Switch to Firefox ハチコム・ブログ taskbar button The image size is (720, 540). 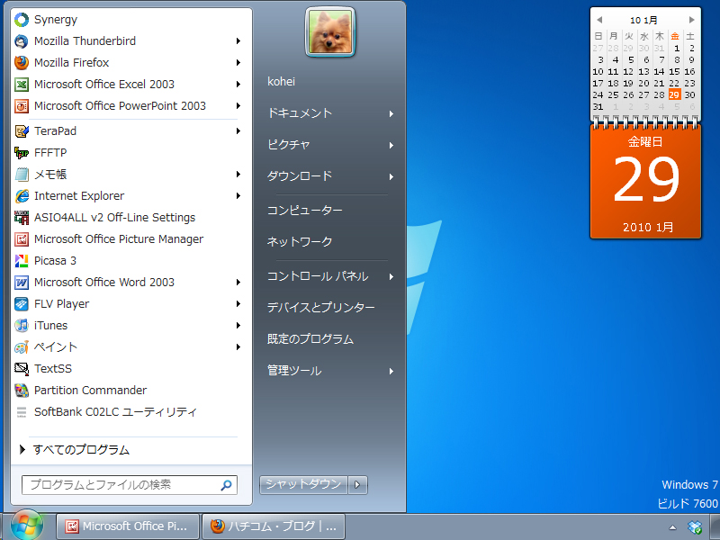pyautogui.click(x=274, y=526)
